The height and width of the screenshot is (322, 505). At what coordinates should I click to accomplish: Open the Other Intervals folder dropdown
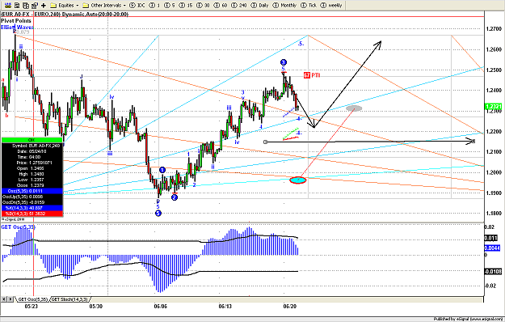(104, 5)
